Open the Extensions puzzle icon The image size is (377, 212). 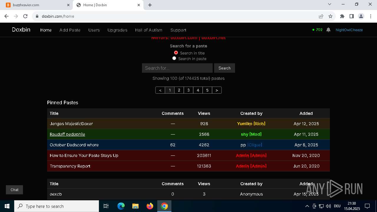342,16
